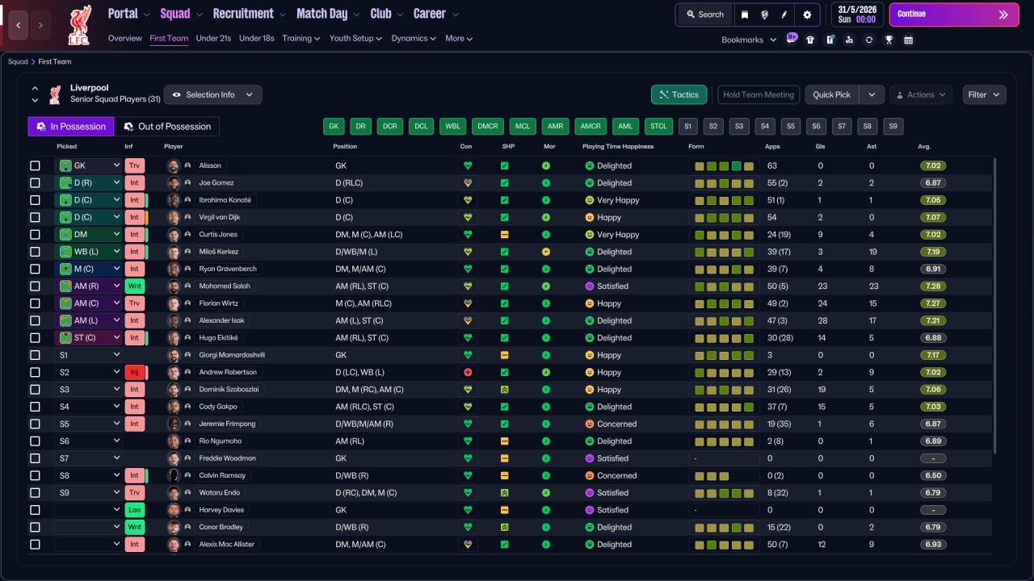
Task: Switch to the Under 21s tab
Action: point(213,39)
